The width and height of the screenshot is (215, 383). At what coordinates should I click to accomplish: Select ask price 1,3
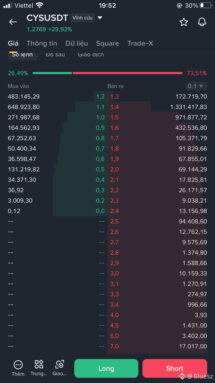(115, 97)
